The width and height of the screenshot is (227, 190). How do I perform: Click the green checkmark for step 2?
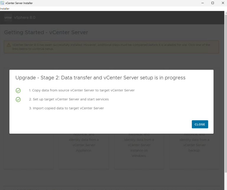coord(18,99)
